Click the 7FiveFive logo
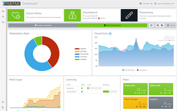The width and height of the screenshot is (177, 111). (x=12, y=4)
